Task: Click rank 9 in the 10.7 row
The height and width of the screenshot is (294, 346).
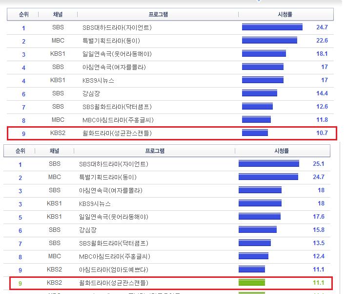Action: pos(23,134)
